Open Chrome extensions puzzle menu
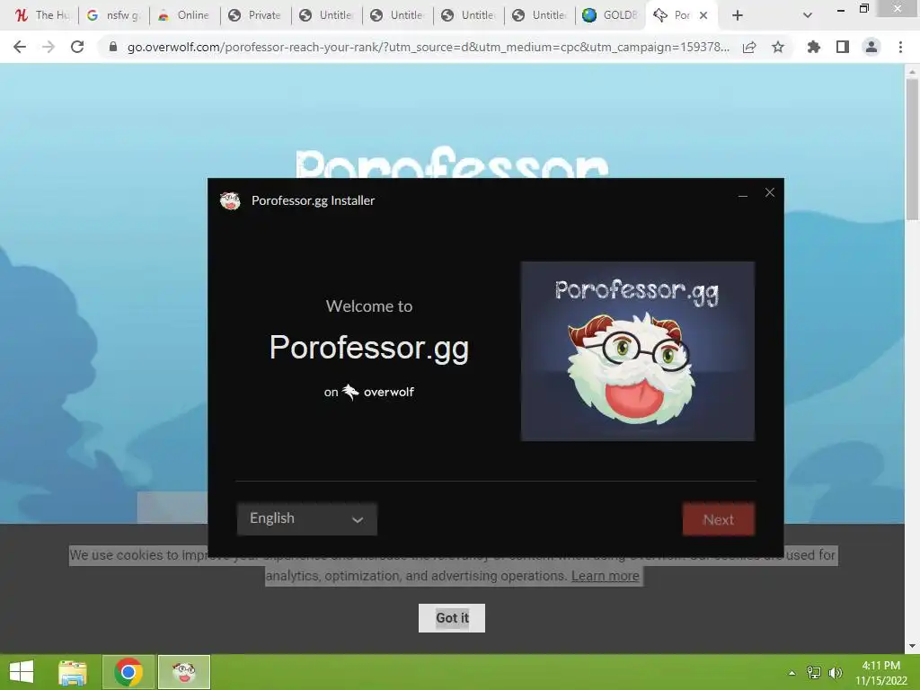This screenshot has width=920, height=690. tap(814, 47)
